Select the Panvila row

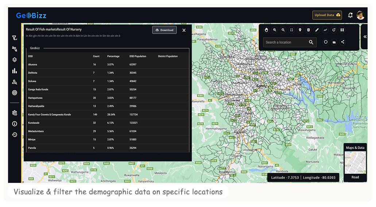tap(108, 148)
